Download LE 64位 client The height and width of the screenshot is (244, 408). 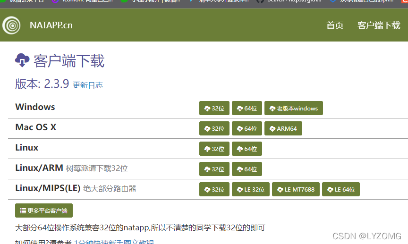coord(341,189)
